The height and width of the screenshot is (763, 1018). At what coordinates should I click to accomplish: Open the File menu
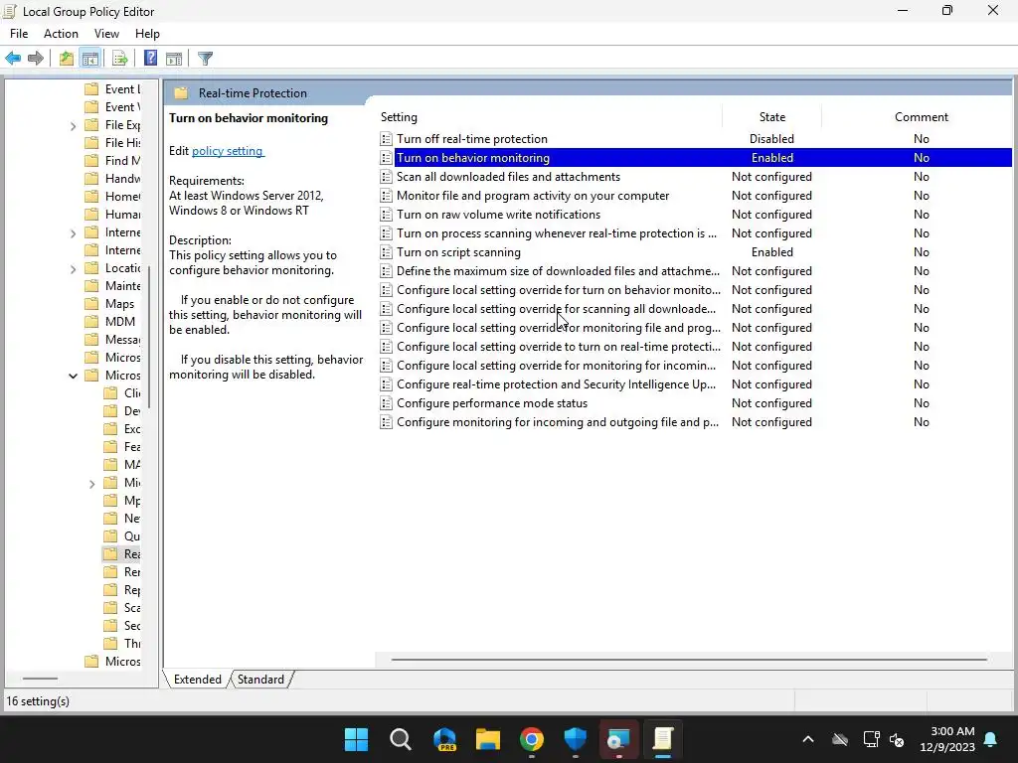pos(19,34)
